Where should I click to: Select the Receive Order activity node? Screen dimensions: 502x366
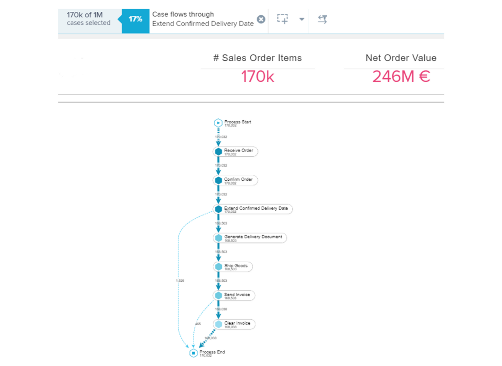[235, 152]
